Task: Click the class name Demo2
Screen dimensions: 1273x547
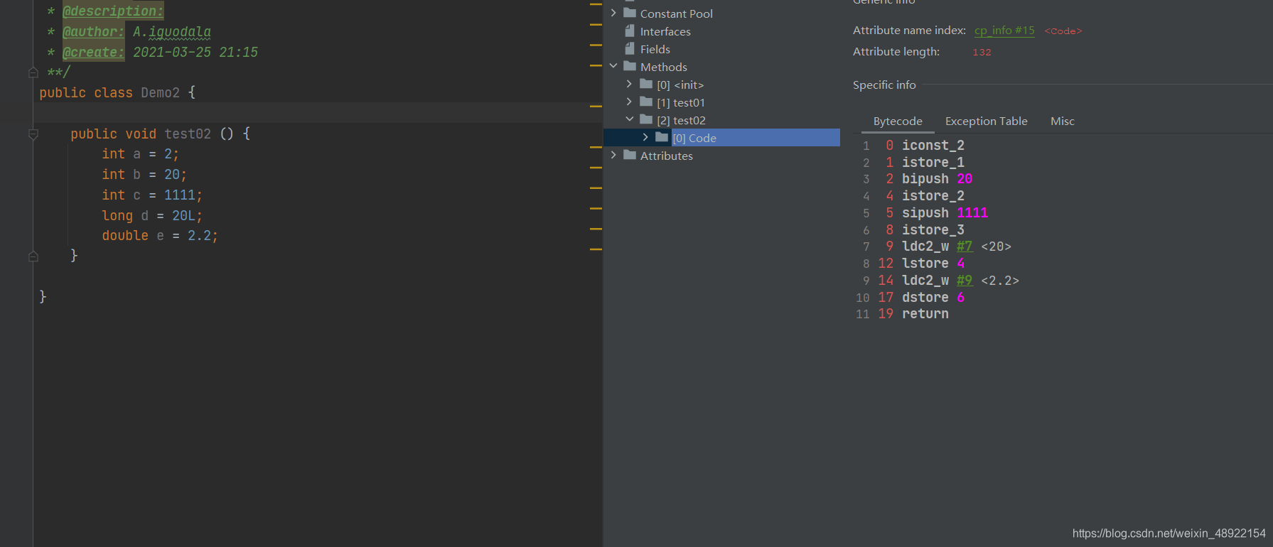Action: point(160,93)
